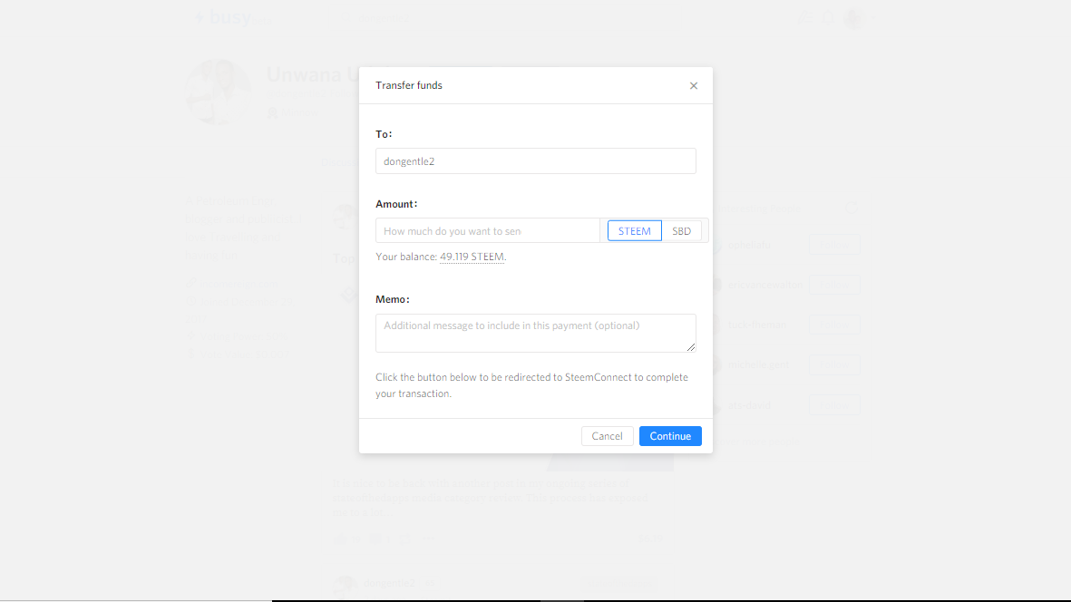Screen dimensions: 1071x602
Task: Cancel the funds transfer
Action: click(607, 436)
